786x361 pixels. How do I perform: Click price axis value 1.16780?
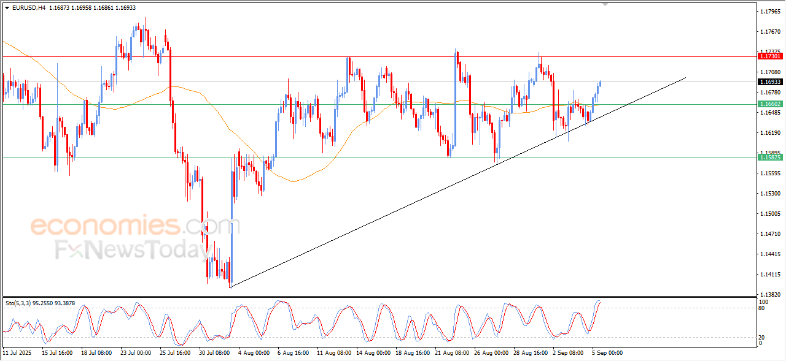pos(770,93)
